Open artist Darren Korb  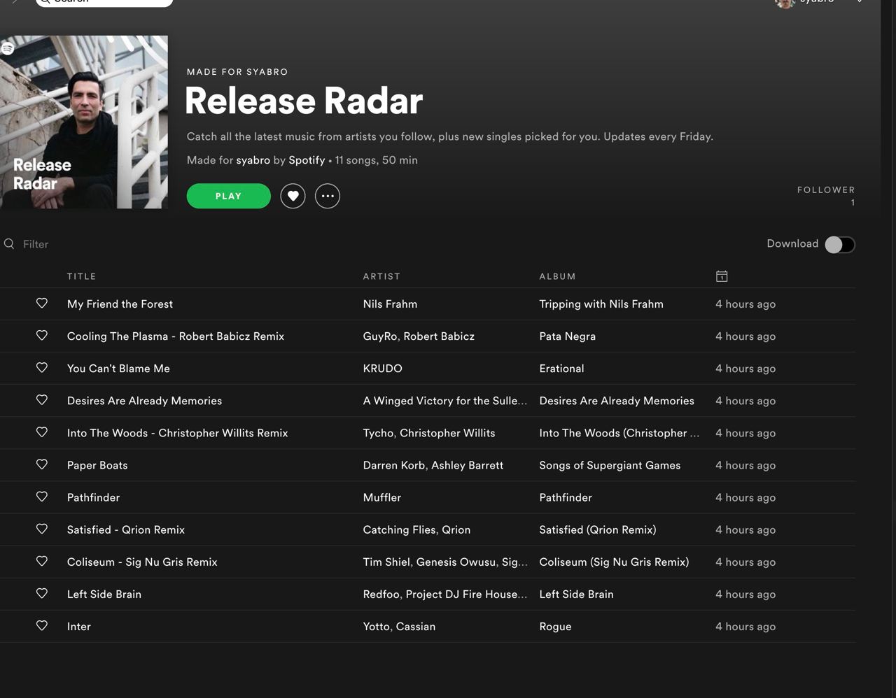[x=394, y=465]
